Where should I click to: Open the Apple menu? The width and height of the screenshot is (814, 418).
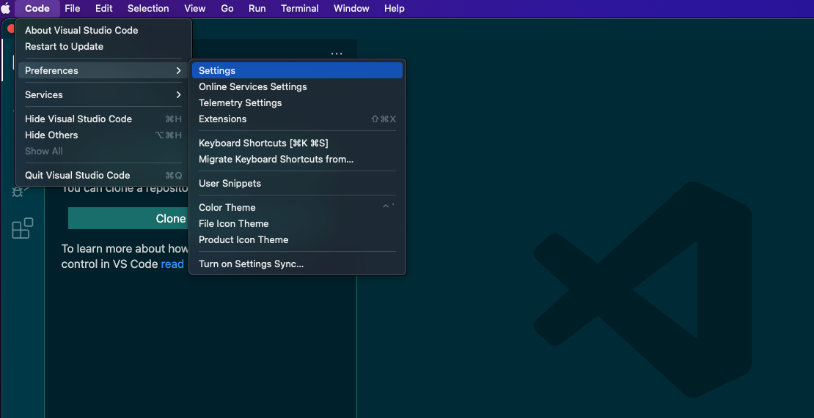[6, 8]
